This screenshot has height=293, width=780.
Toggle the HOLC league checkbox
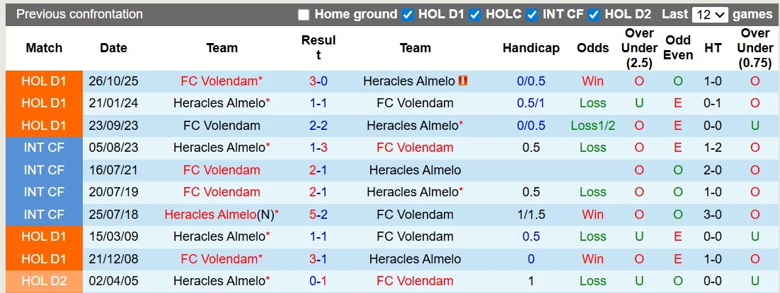coord(475,15)
